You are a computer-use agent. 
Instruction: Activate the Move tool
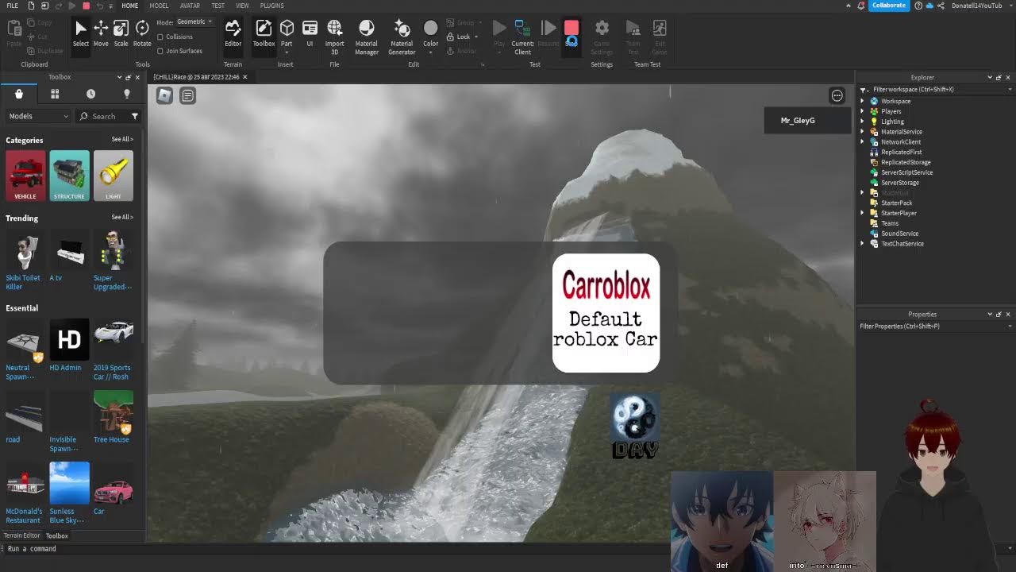(101, 33)
